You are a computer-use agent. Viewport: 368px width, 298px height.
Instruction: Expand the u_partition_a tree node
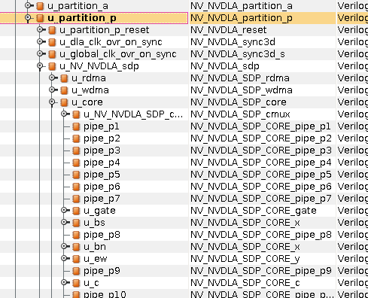[x=28, y=5]
